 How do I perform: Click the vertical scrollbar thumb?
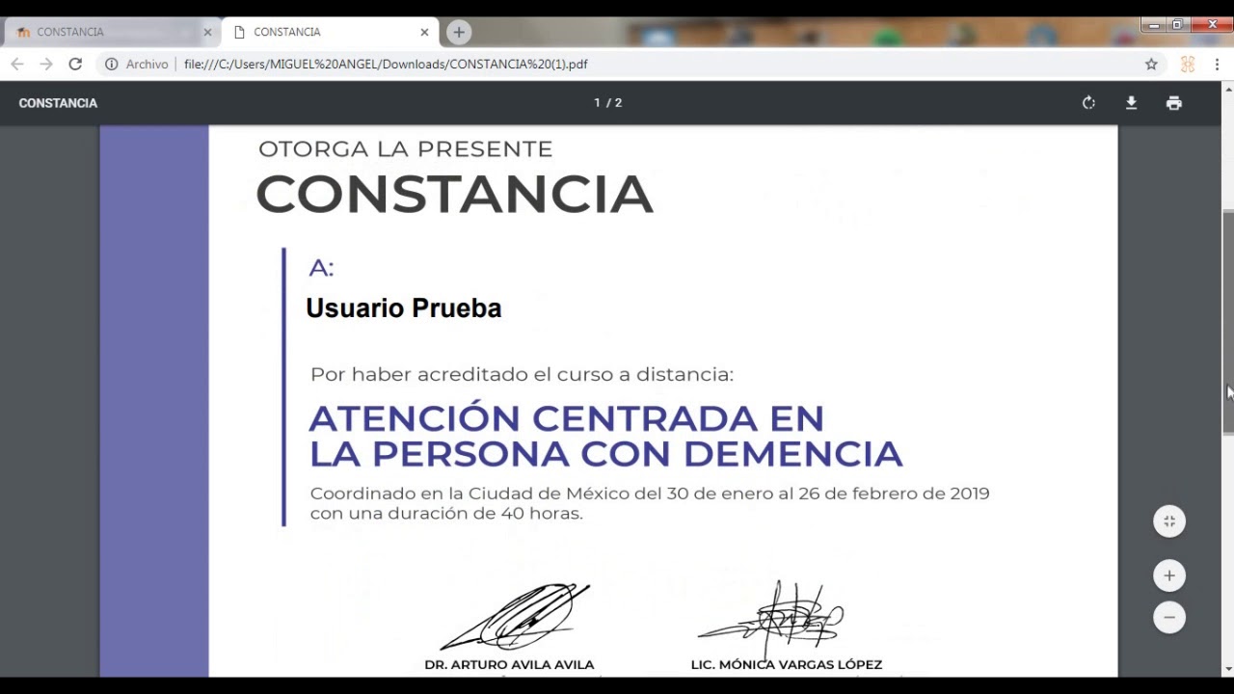pos(1228,320)
